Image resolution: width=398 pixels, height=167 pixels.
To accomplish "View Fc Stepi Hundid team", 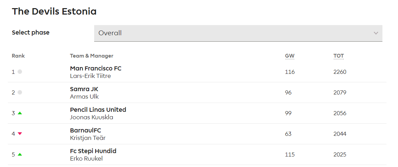I will coord(93,151).
